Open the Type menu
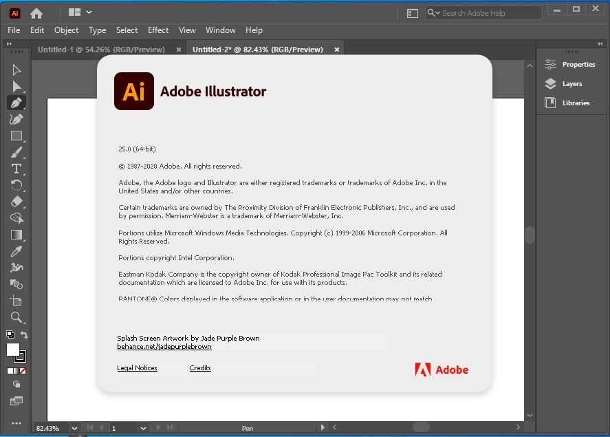This screenshot has width=610, height=437. click(x=97, y=30)
